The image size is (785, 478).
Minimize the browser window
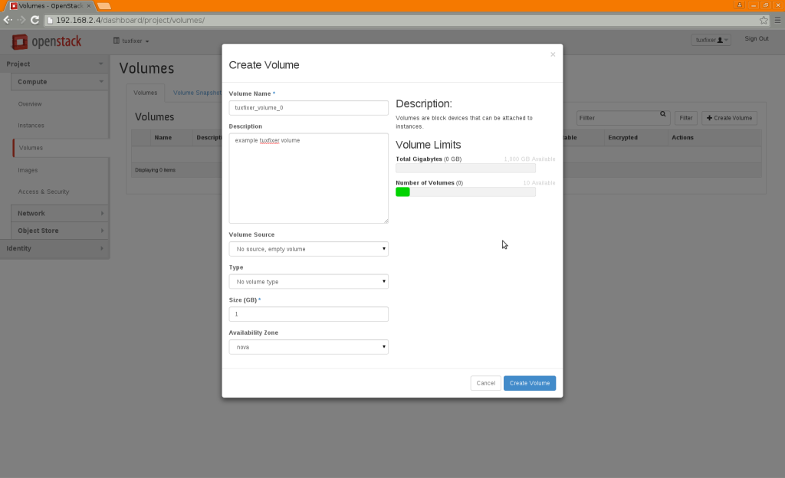[754, 5]
